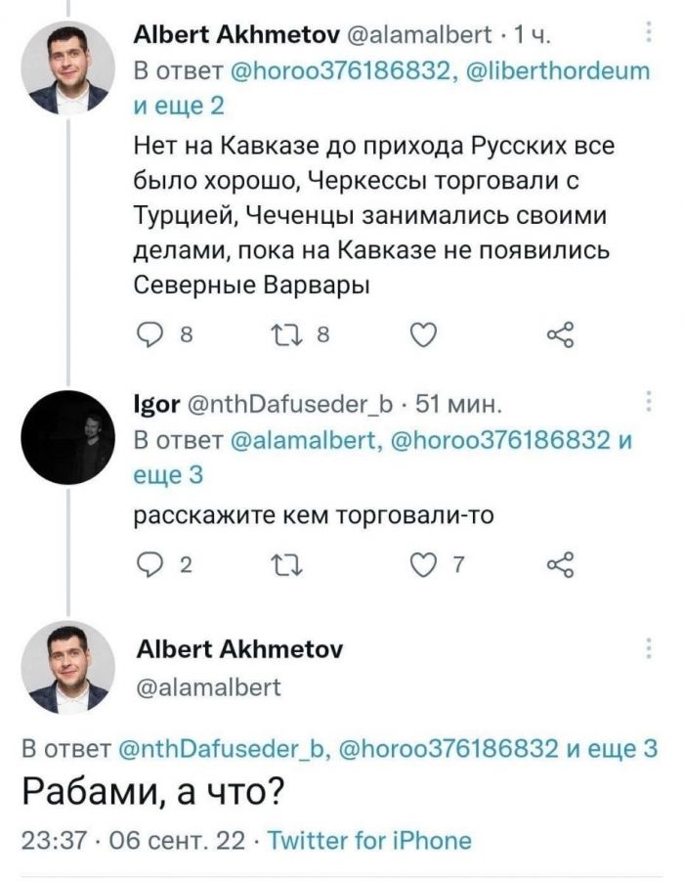Screen dimensions: 684x882
Task: Open @nthDafuseder_b mention in main tweet
Action: 222,750
